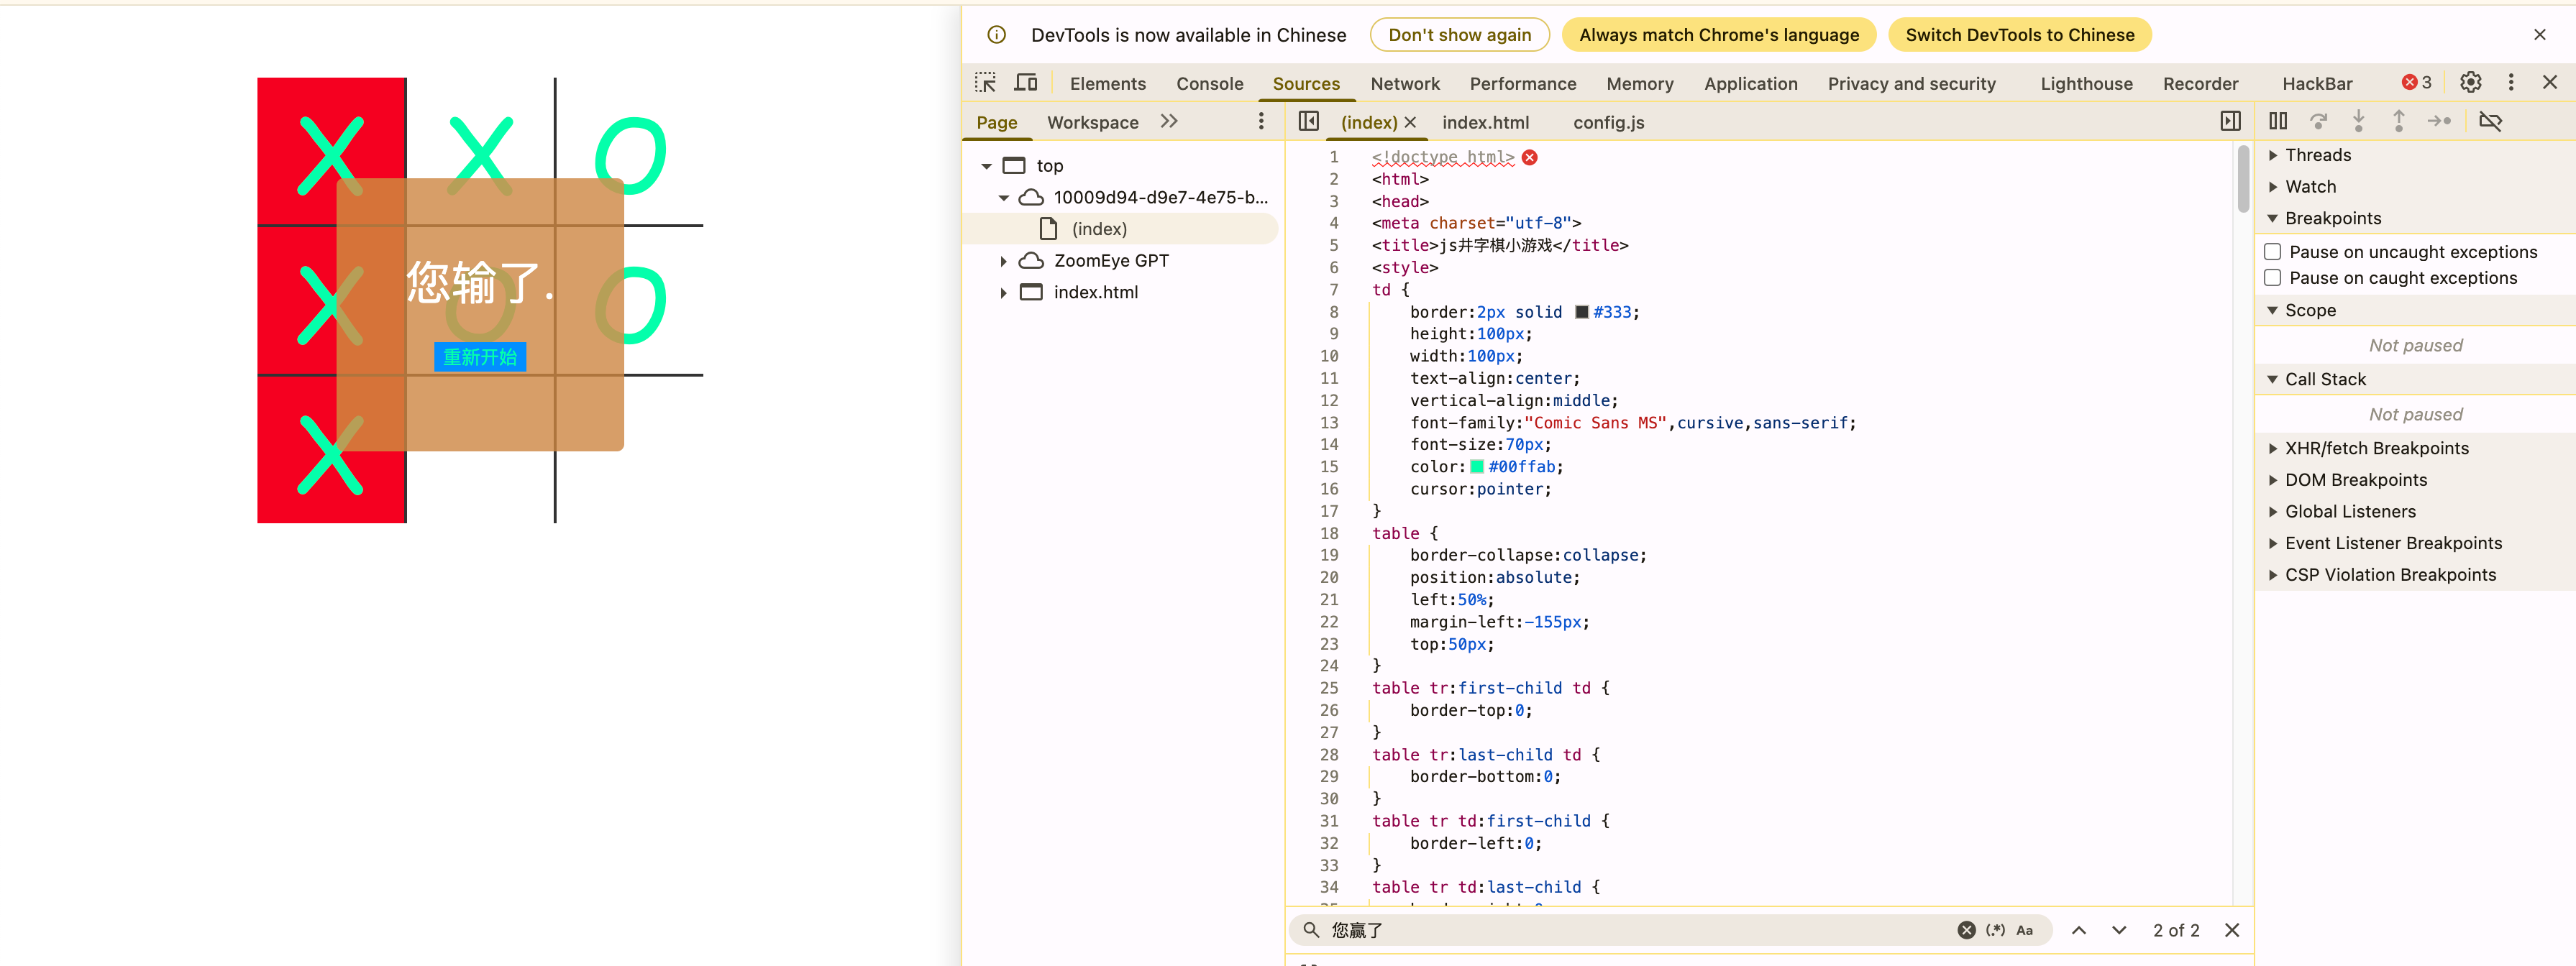Screen dimensions: 2576x966
Task: Hide the navigator sidebar icon
Action: coord(1308,121)
